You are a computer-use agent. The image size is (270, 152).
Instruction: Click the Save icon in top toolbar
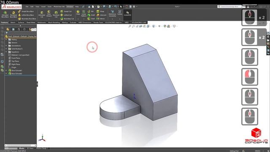point(104,7)
